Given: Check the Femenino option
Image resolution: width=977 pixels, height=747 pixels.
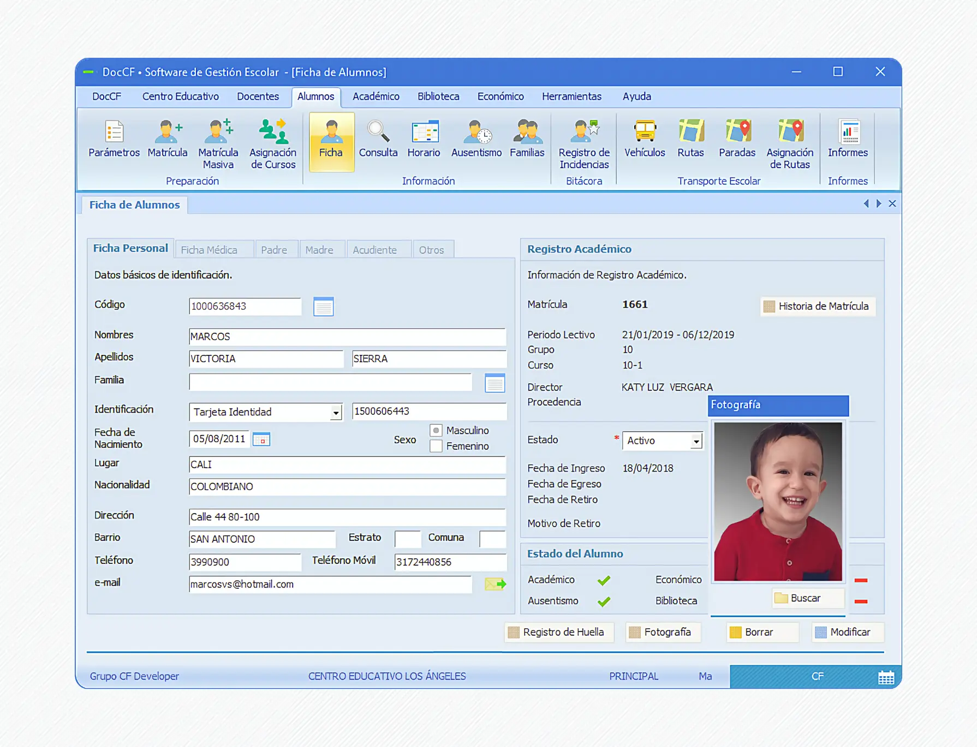Looking at the screenshot, I should (436, 447).
